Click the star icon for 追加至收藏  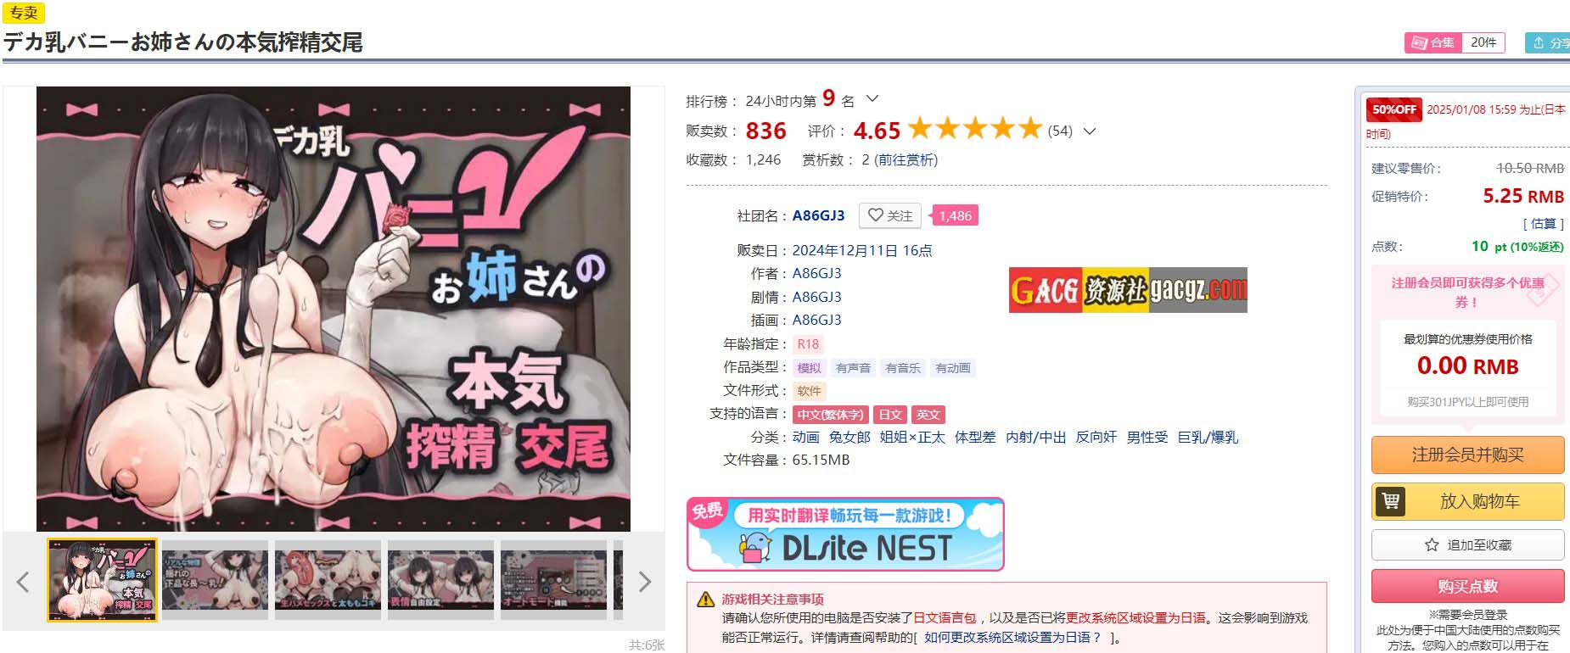coord(1432,544)
